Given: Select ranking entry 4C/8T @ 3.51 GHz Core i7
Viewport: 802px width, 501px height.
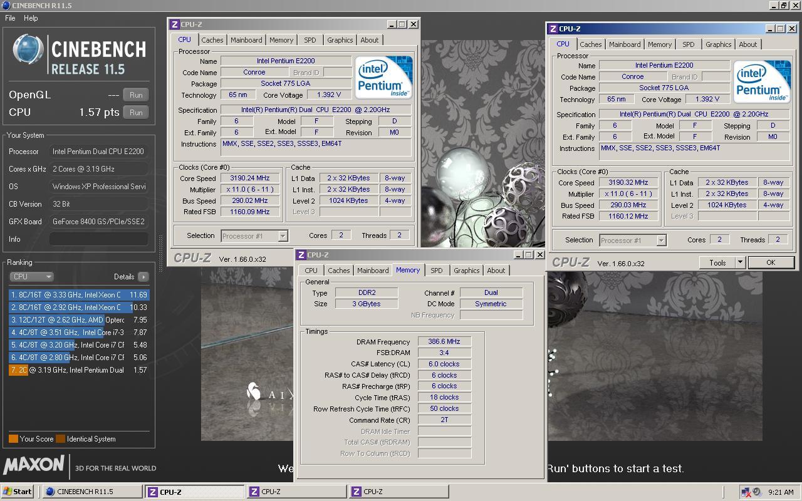Looking at the screenshot, I should (79, 332).
